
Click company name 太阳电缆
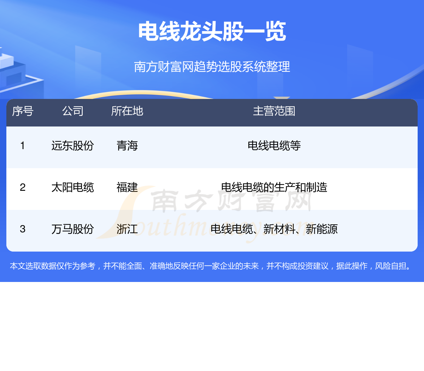click(73, 187)
